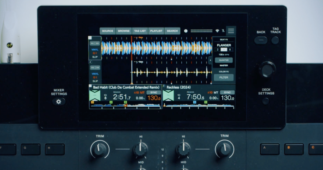Tap the MASTER channel label in Beat FX
This screenshot has width=323, height=170.
tap(224, 65)
